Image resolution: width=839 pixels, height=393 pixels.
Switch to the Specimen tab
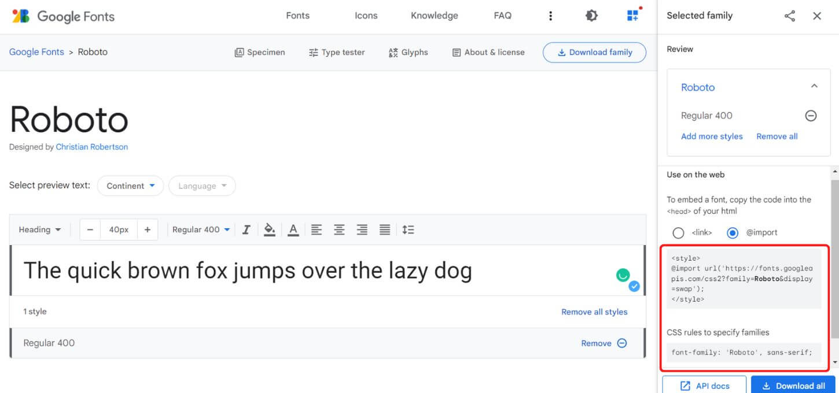pos(260,52)
